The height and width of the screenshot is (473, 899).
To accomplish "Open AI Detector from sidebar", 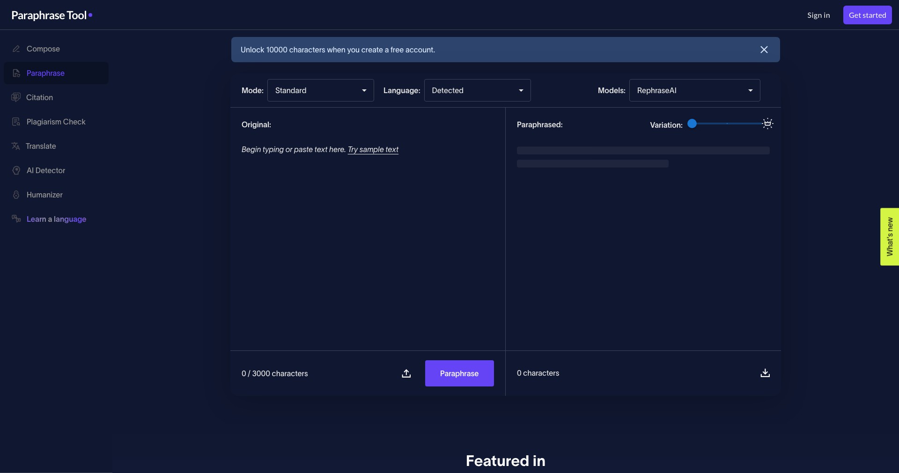I will (56, 170).
